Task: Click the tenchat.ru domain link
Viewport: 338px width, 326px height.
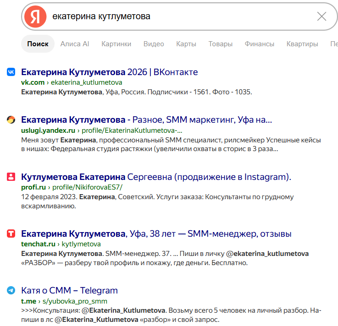Action: 38,244
